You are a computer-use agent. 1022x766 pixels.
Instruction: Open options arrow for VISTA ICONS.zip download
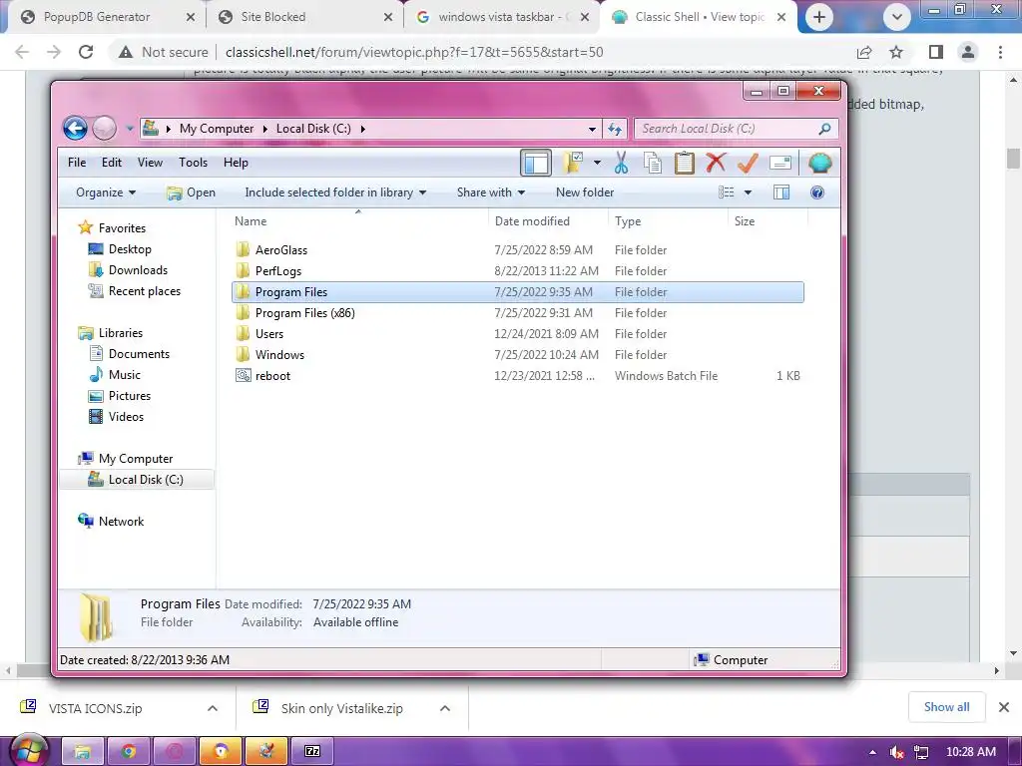(x=213, y=708)
